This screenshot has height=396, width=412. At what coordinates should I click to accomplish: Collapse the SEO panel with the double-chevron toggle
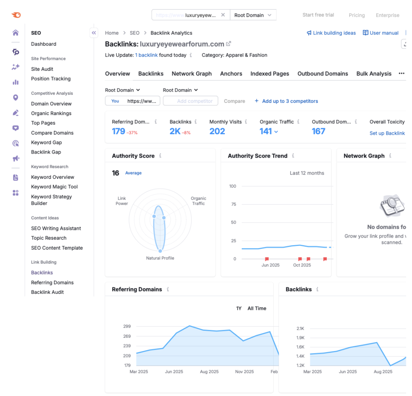click(x=94, y=33)
